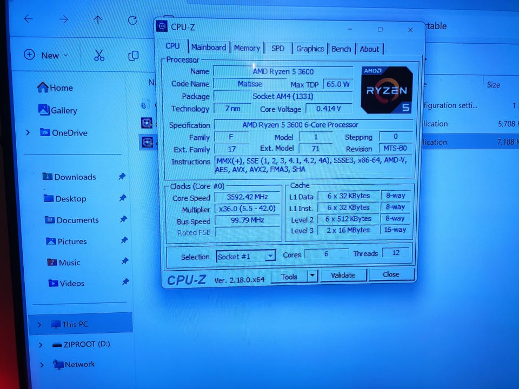Click the pin icon next to Desktop
The height and width of the screenshot is (389, 519).
pyautogui.click(x=123, y=198)
